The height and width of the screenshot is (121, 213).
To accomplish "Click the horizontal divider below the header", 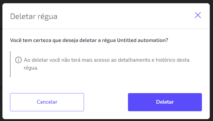I will (106, 29).
